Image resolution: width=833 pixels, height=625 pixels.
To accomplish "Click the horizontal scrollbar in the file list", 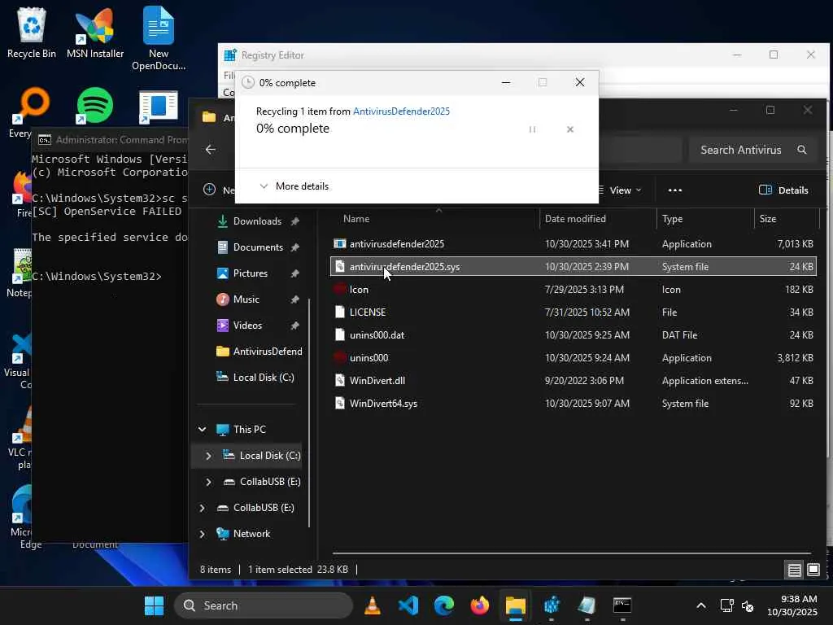I will [x=571, y=553].
